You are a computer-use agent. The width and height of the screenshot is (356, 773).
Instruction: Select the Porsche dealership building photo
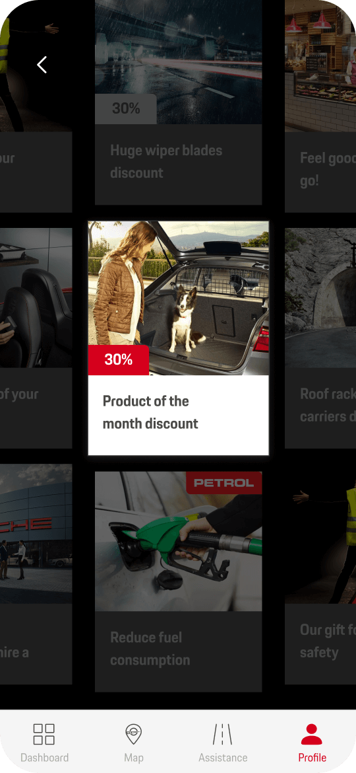tap(36, 534)
